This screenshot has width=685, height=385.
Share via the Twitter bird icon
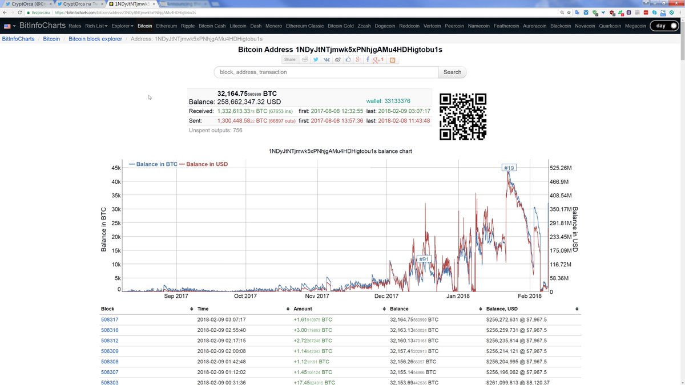coord(316,59)
